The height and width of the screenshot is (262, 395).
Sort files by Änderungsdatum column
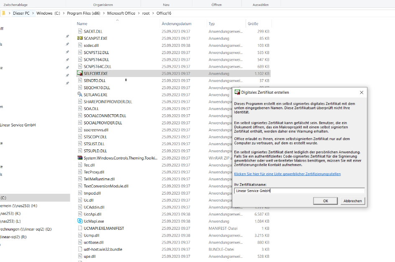(176, 24)
